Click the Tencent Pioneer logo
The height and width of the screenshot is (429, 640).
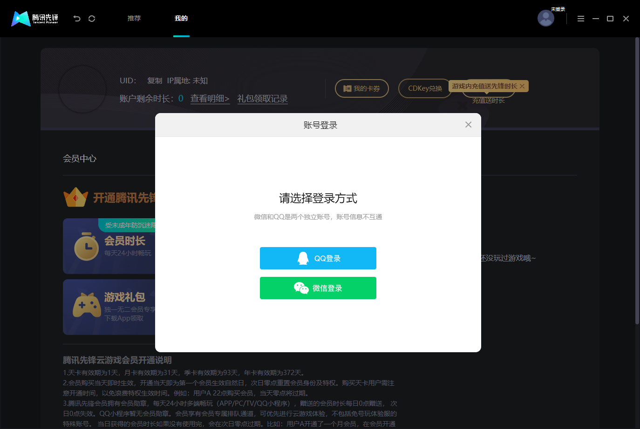pyautogui.click(x=35, y=19)
